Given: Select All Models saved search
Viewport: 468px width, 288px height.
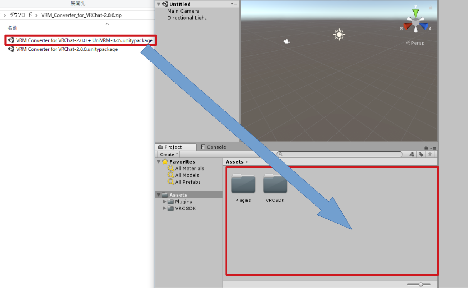Looking at the screenshot, I should (183, 175).
